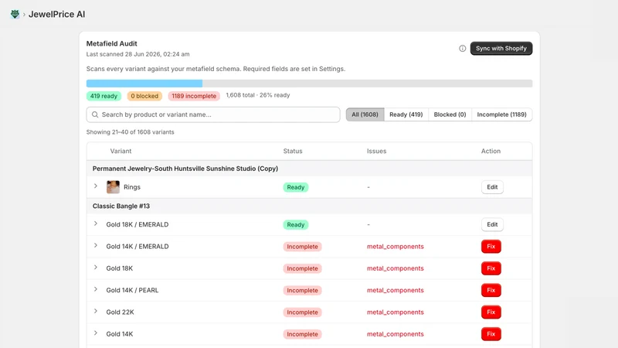Click the Last scanned 28 Jun 2026 text
The image size is (618, 348).
coord(138,54)
